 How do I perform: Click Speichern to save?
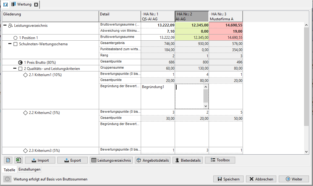click(228, 179)
